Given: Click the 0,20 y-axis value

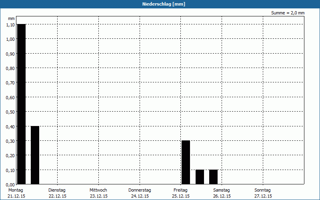Looking at the screenshot, I should tap(10, 156).
